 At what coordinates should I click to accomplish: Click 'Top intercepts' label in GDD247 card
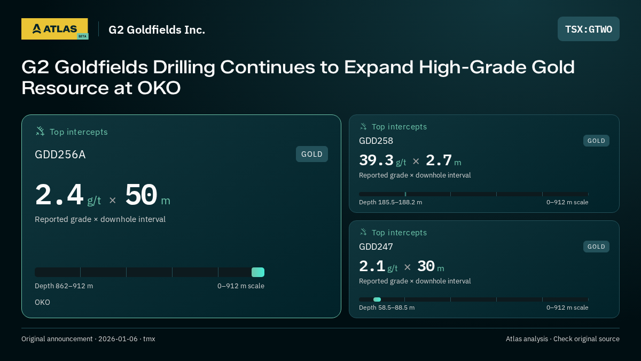pyautogui.click(x=399, y=233)
